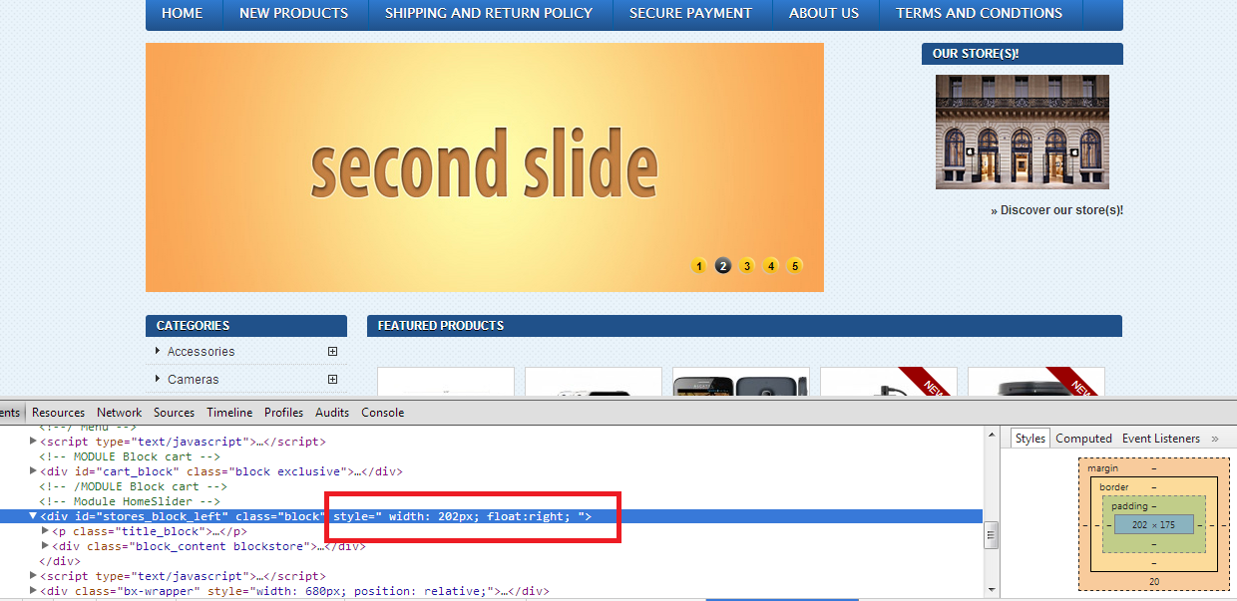Image resolution: width=1237 pixels, height=601 pixels.
Task: Click the border label in box model
Action: (x=1114, y=487)
